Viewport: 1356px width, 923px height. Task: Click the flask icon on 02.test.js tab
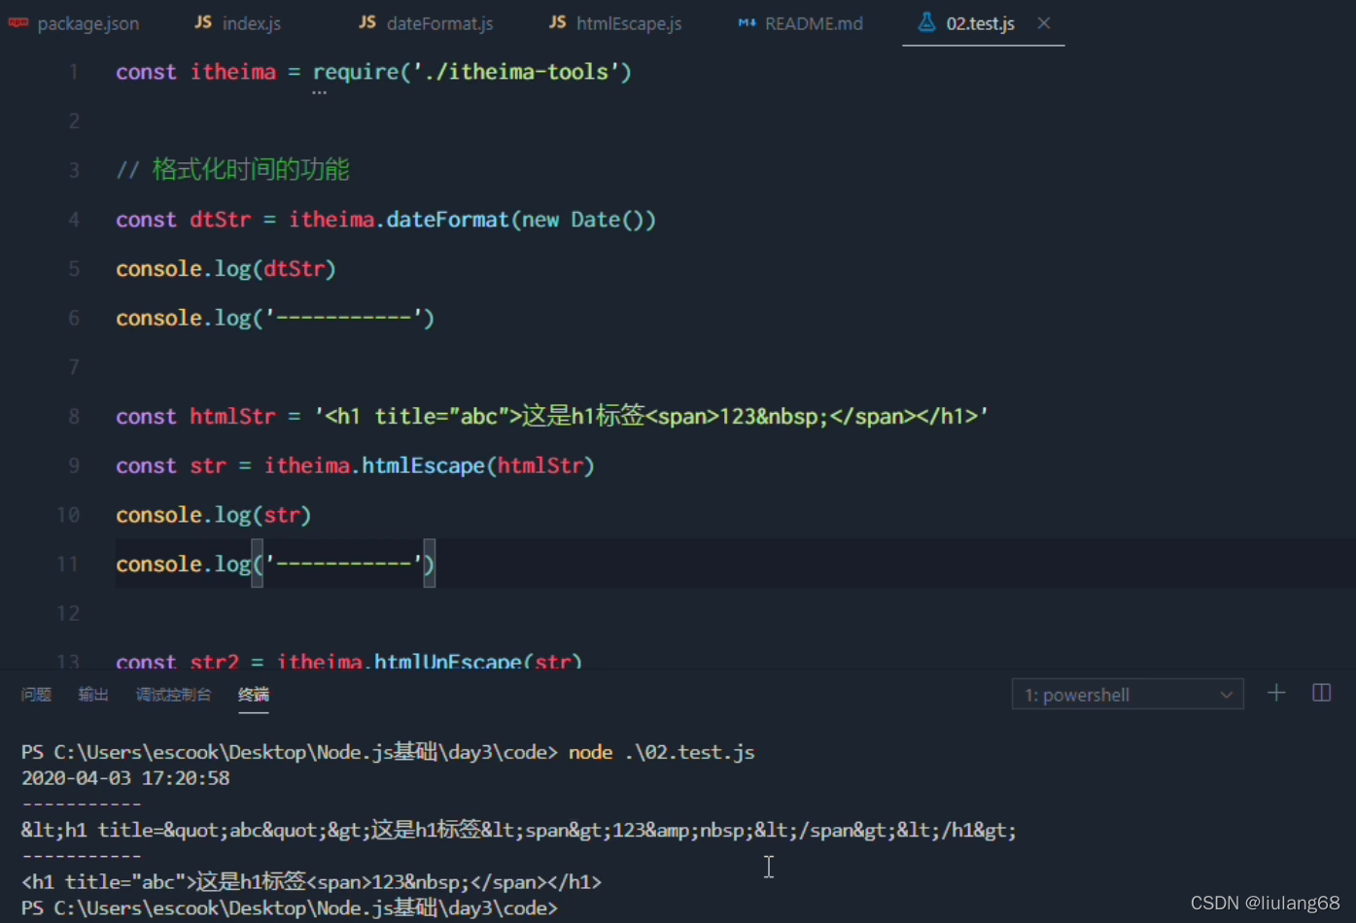pyautogui.click(x=927, y=22)
